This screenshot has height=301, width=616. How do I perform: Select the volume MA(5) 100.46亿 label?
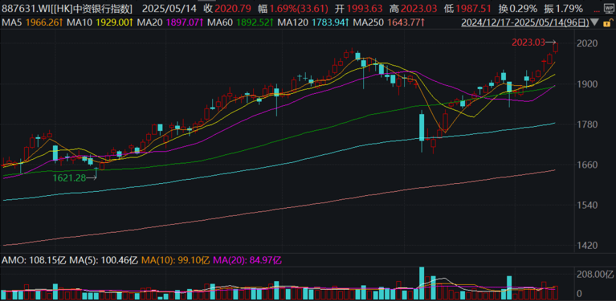(103, 260)
